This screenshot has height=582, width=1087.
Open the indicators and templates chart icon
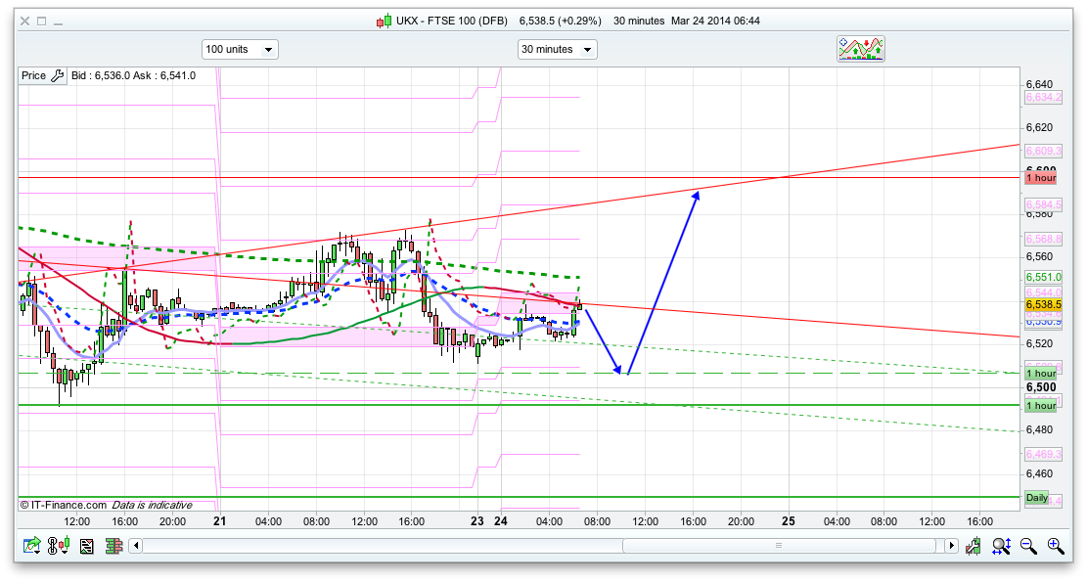point(860,49)
